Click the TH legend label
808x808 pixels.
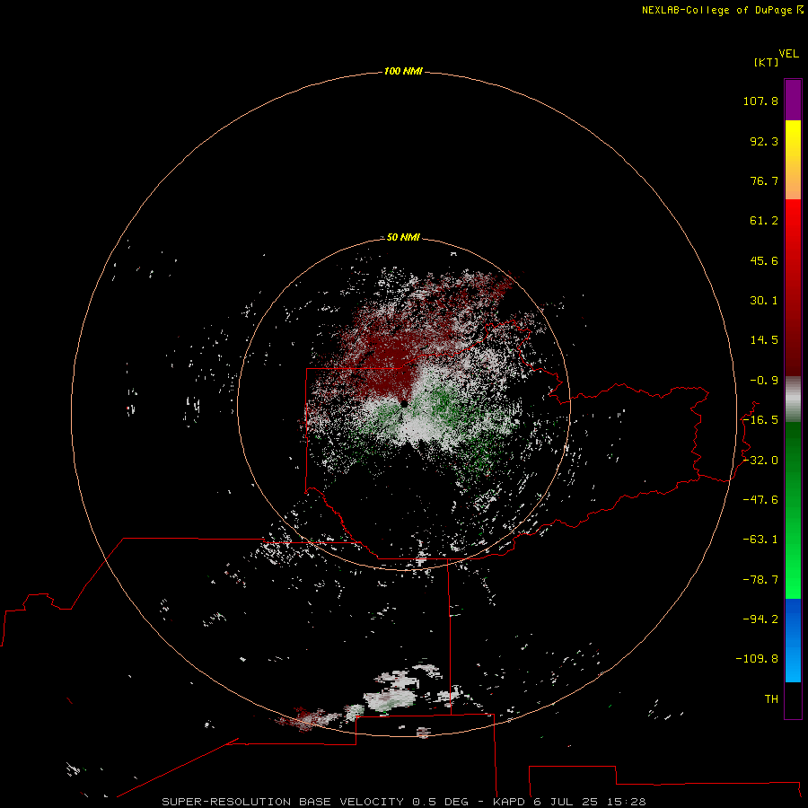771,699
